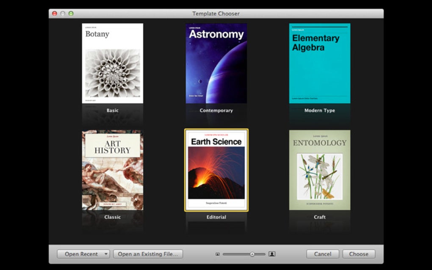The height and width of the screenshot is (270, 432).
Task: Close the Template Chooser window
Action: (x=55, y=14)
